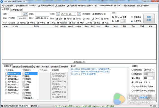Viewport: 159px width, 108px height.
Task: Open 12306Bypass官网 home icon
Action: click(x=96, y=6)
